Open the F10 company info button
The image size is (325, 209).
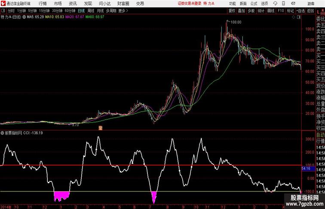click(281, 11)
